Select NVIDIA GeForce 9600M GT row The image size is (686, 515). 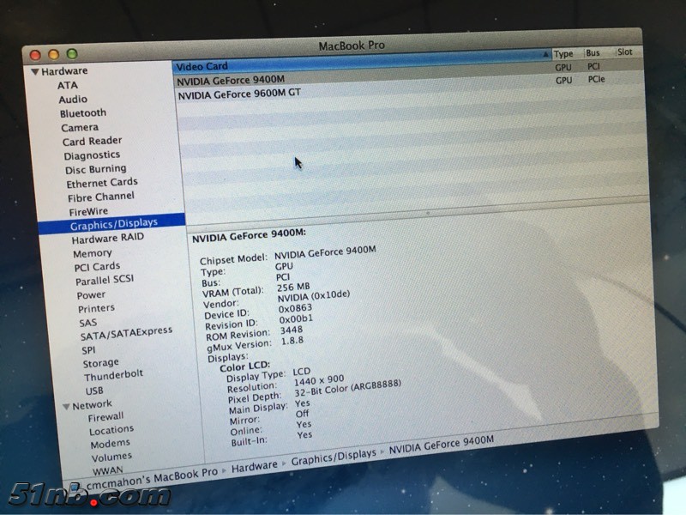(x=238, y=95)
